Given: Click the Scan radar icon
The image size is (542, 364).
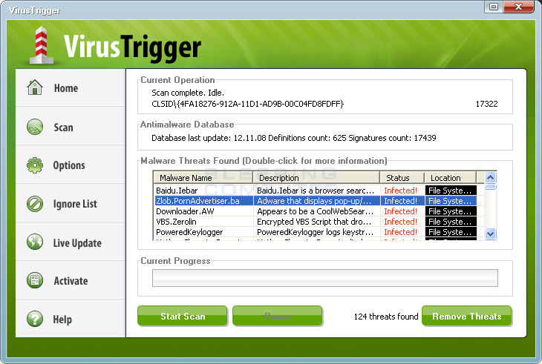Looking at the screenshot, I should pos(35,127).
